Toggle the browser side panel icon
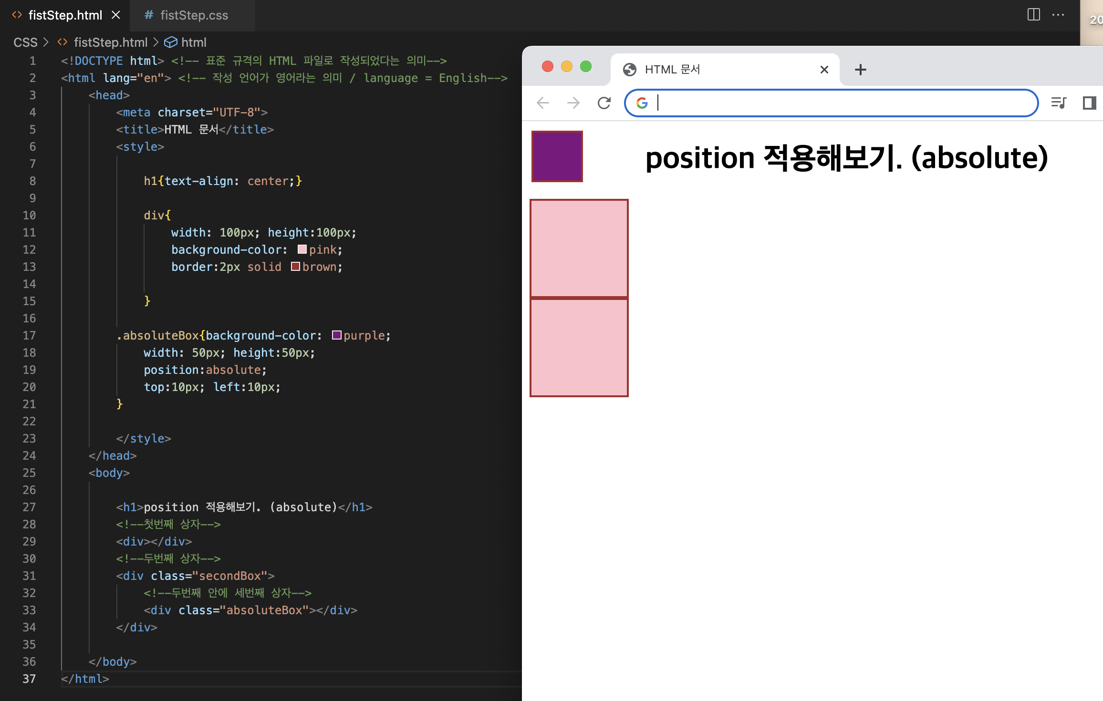The image size is (1103, 701). 1089,103
